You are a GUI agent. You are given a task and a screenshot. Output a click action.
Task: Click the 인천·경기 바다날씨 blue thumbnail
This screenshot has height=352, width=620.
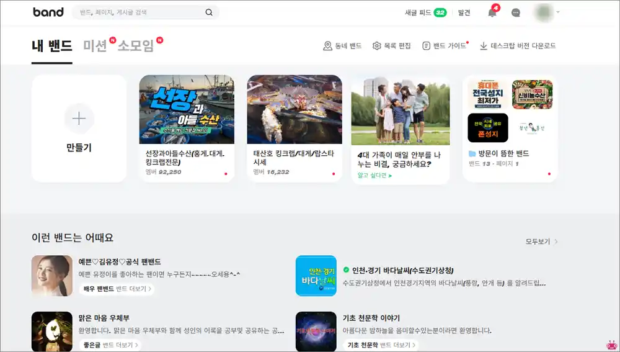(316, 276)
